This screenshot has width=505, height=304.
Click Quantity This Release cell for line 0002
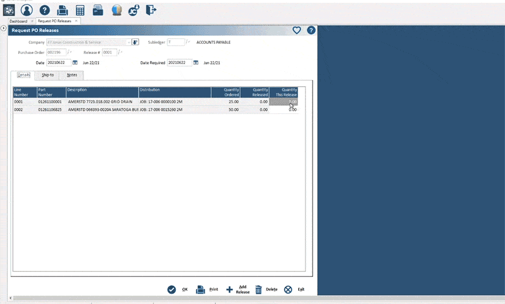283,110
